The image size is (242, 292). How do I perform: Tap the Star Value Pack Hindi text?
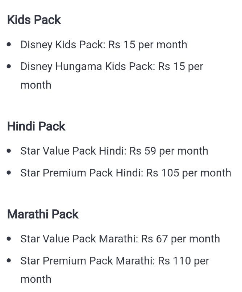(72, 151)
